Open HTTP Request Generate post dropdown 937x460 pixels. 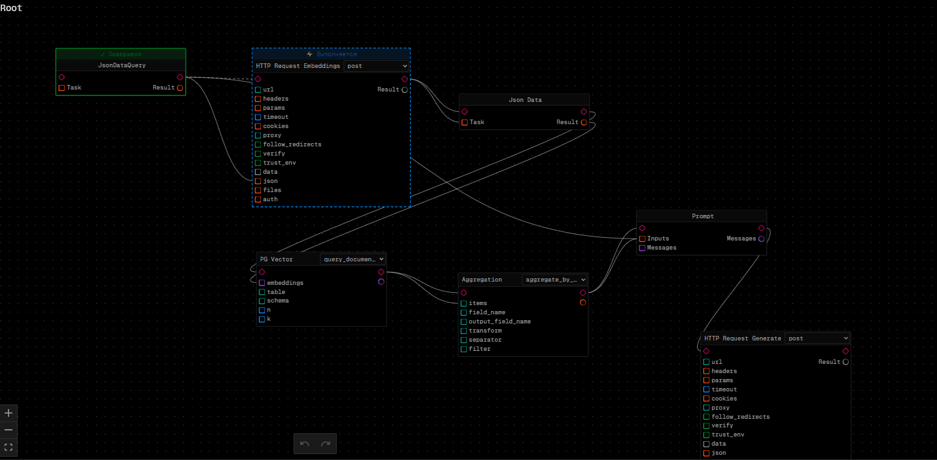click(x=817, y=338)
